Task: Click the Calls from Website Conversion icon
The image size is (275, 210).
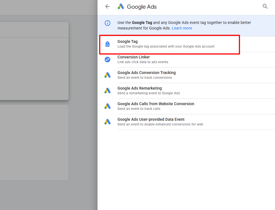Action: [x=107, y=106]
